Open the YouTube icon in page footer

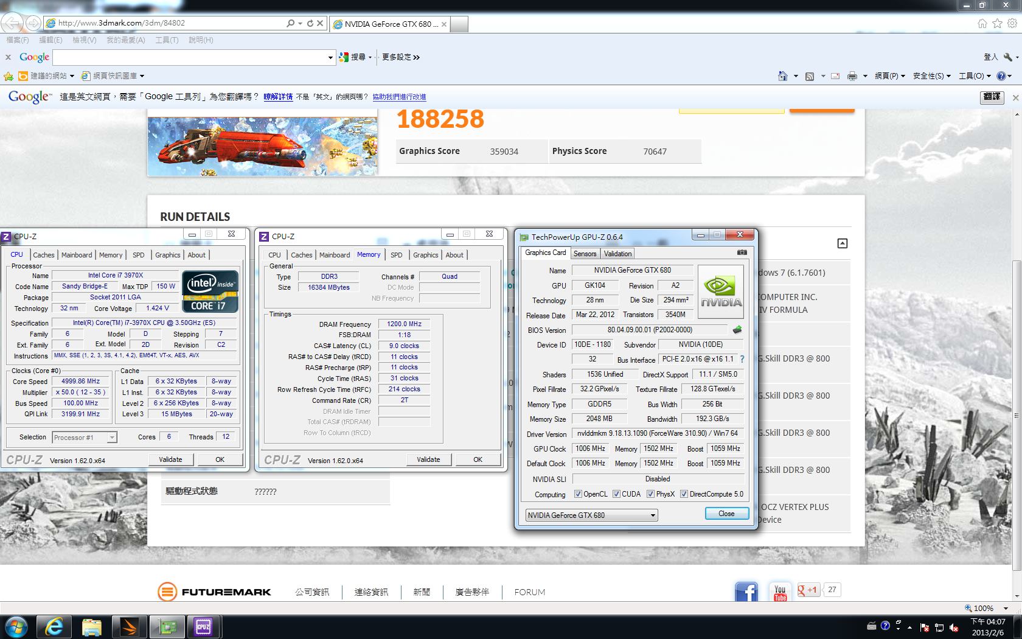pyautogui.click(x=780, y=592)
